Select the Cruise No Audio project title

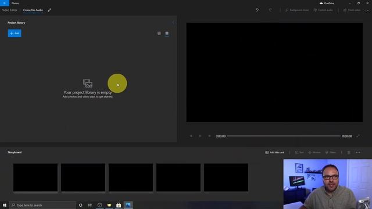[x=33, y=10]
